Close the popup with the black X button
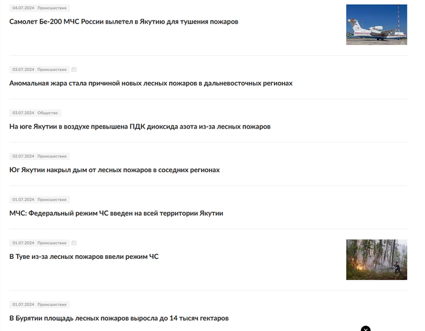 [365, 329]
